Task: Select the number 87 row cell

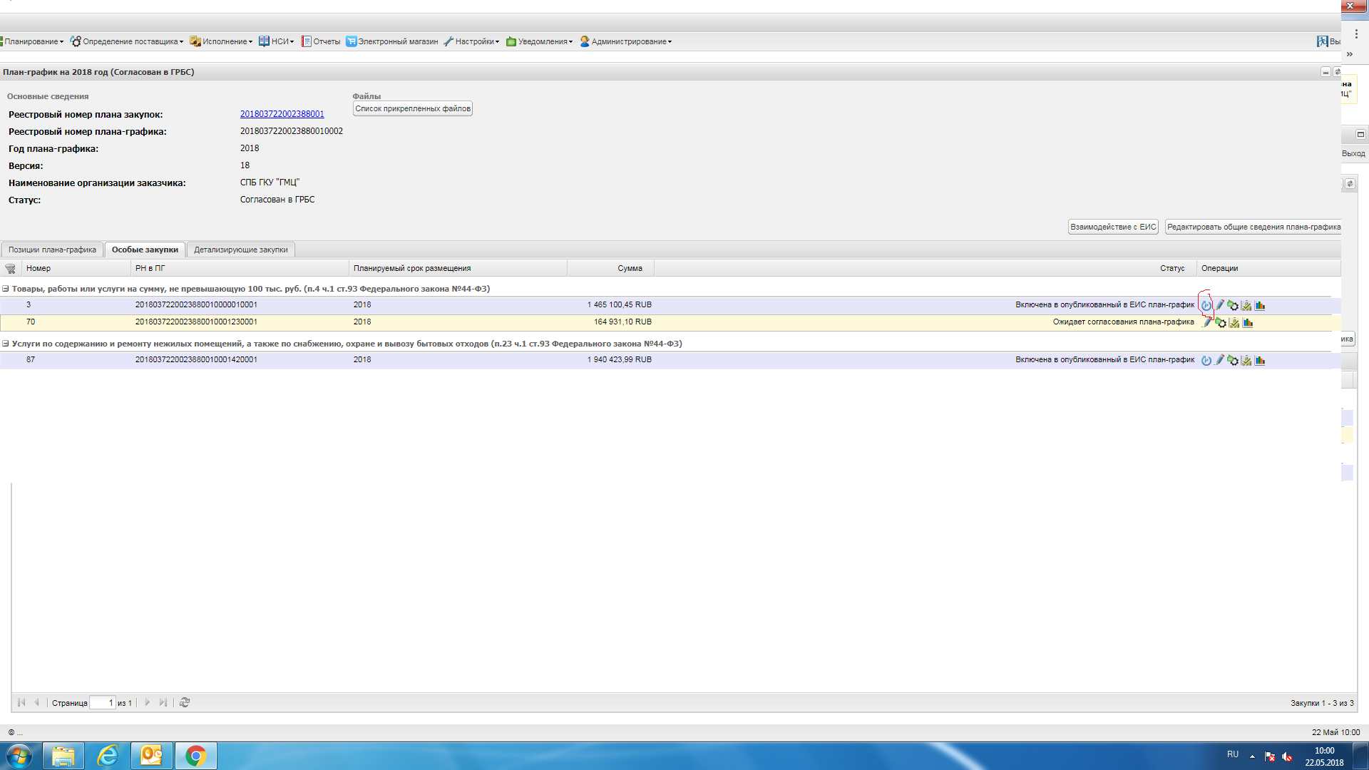Action: point(31,359)
